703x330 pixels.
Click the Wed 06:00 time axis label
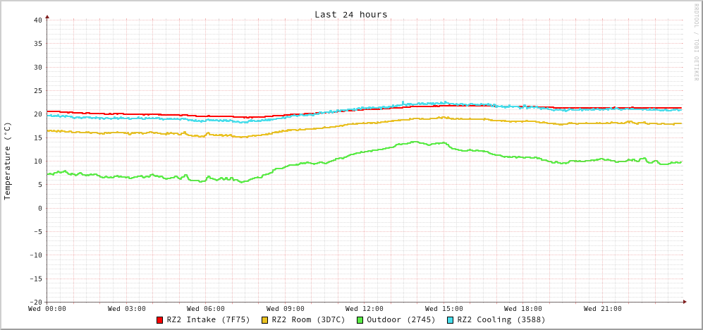(x=206, y=309)
